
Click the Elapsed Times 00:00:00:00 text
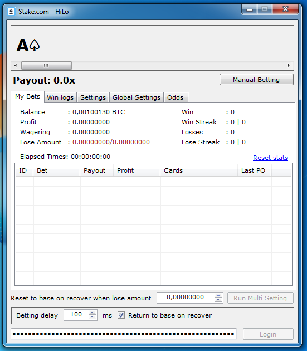coord(65,157)
